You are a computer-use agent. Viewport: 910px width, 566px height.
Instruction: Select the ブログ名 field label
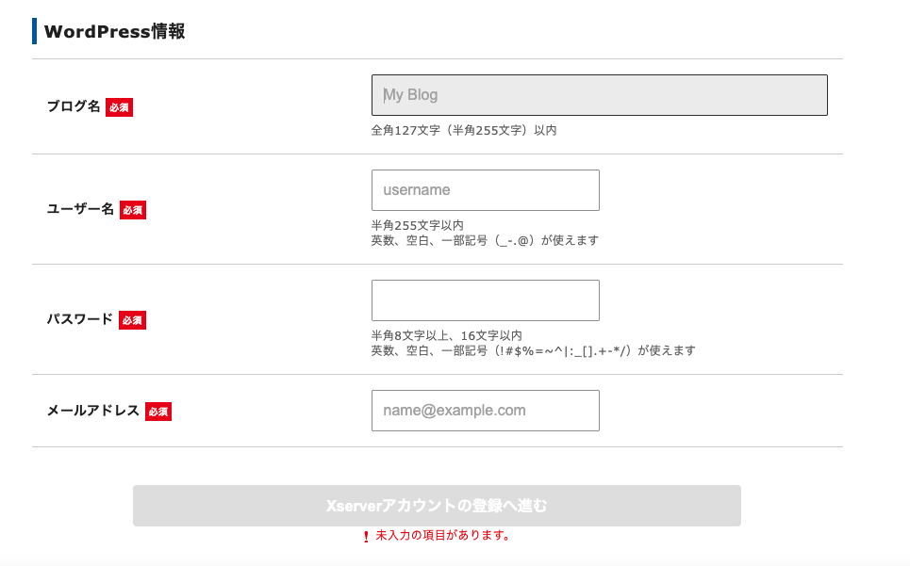(74, 106)
